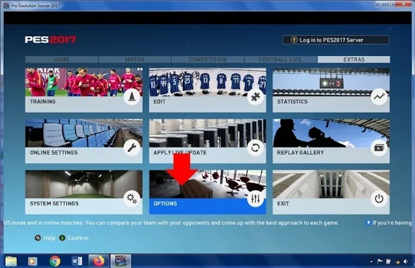
Task: Open the TRAINING tile label
Action: click(x=43, y=101)
